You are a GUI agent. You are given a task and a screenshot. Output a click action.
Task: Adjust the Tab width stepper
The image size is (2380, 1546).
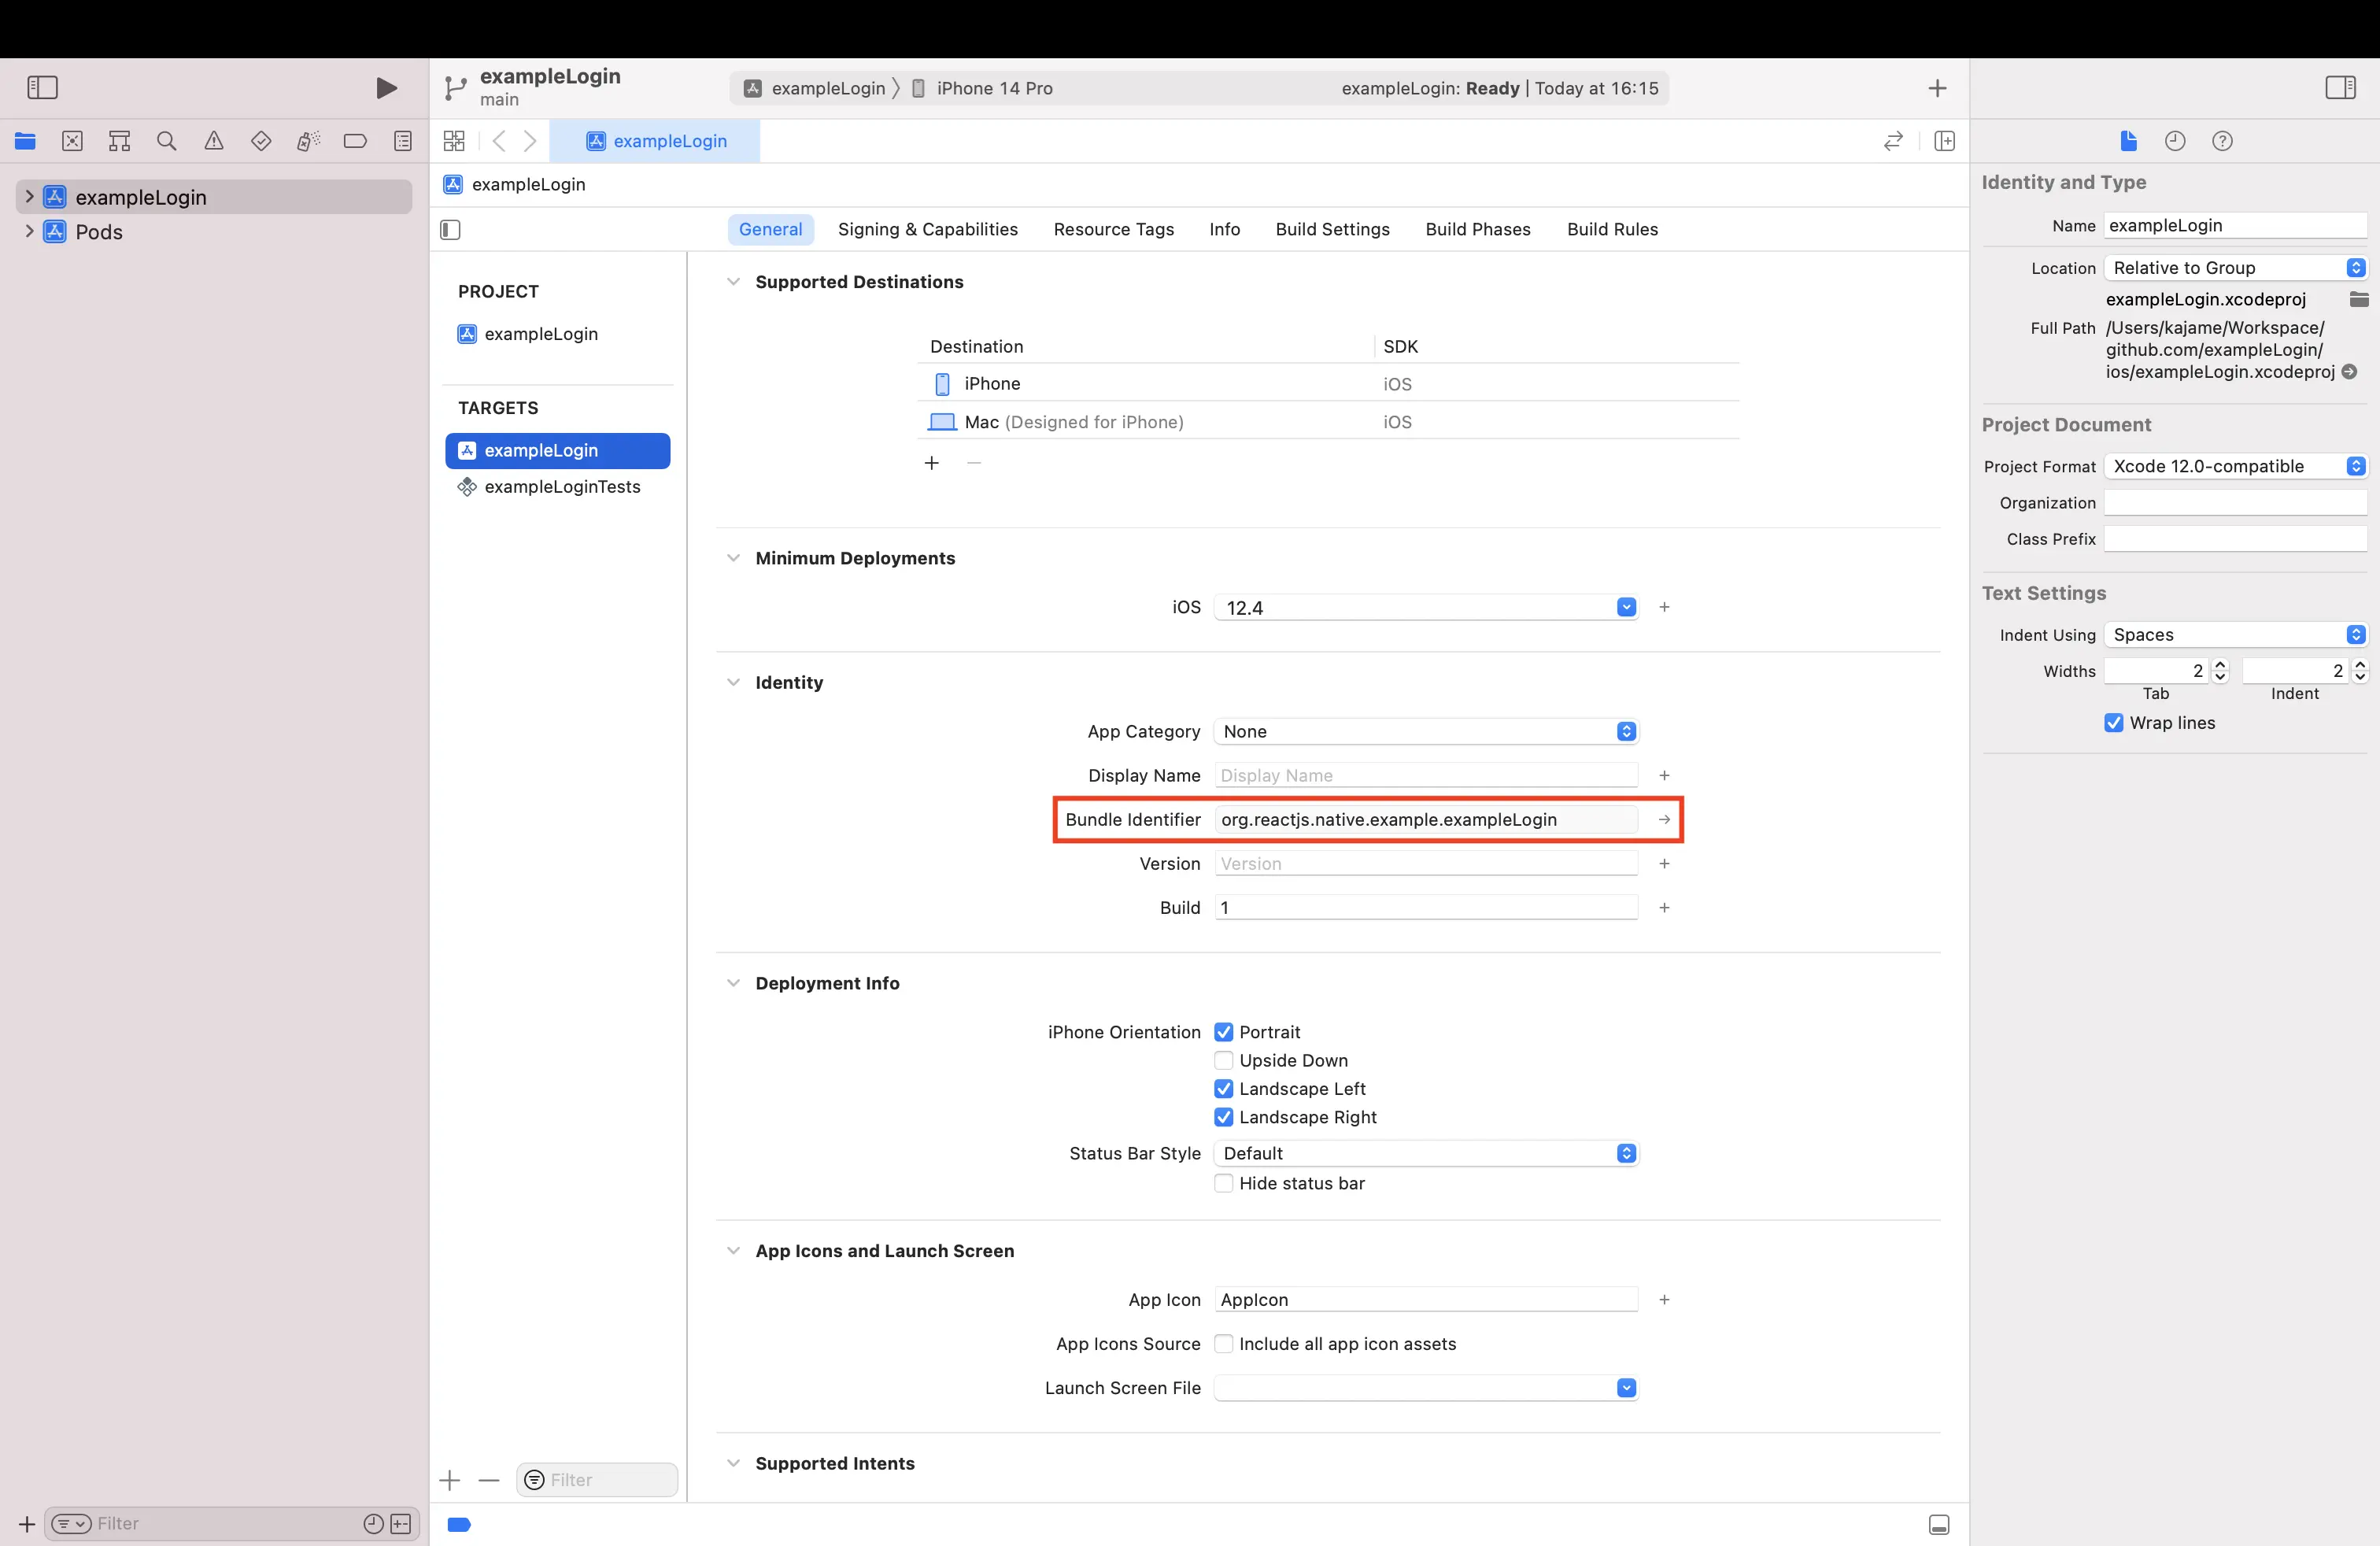pyautogui.click(x=2221, y=671)
